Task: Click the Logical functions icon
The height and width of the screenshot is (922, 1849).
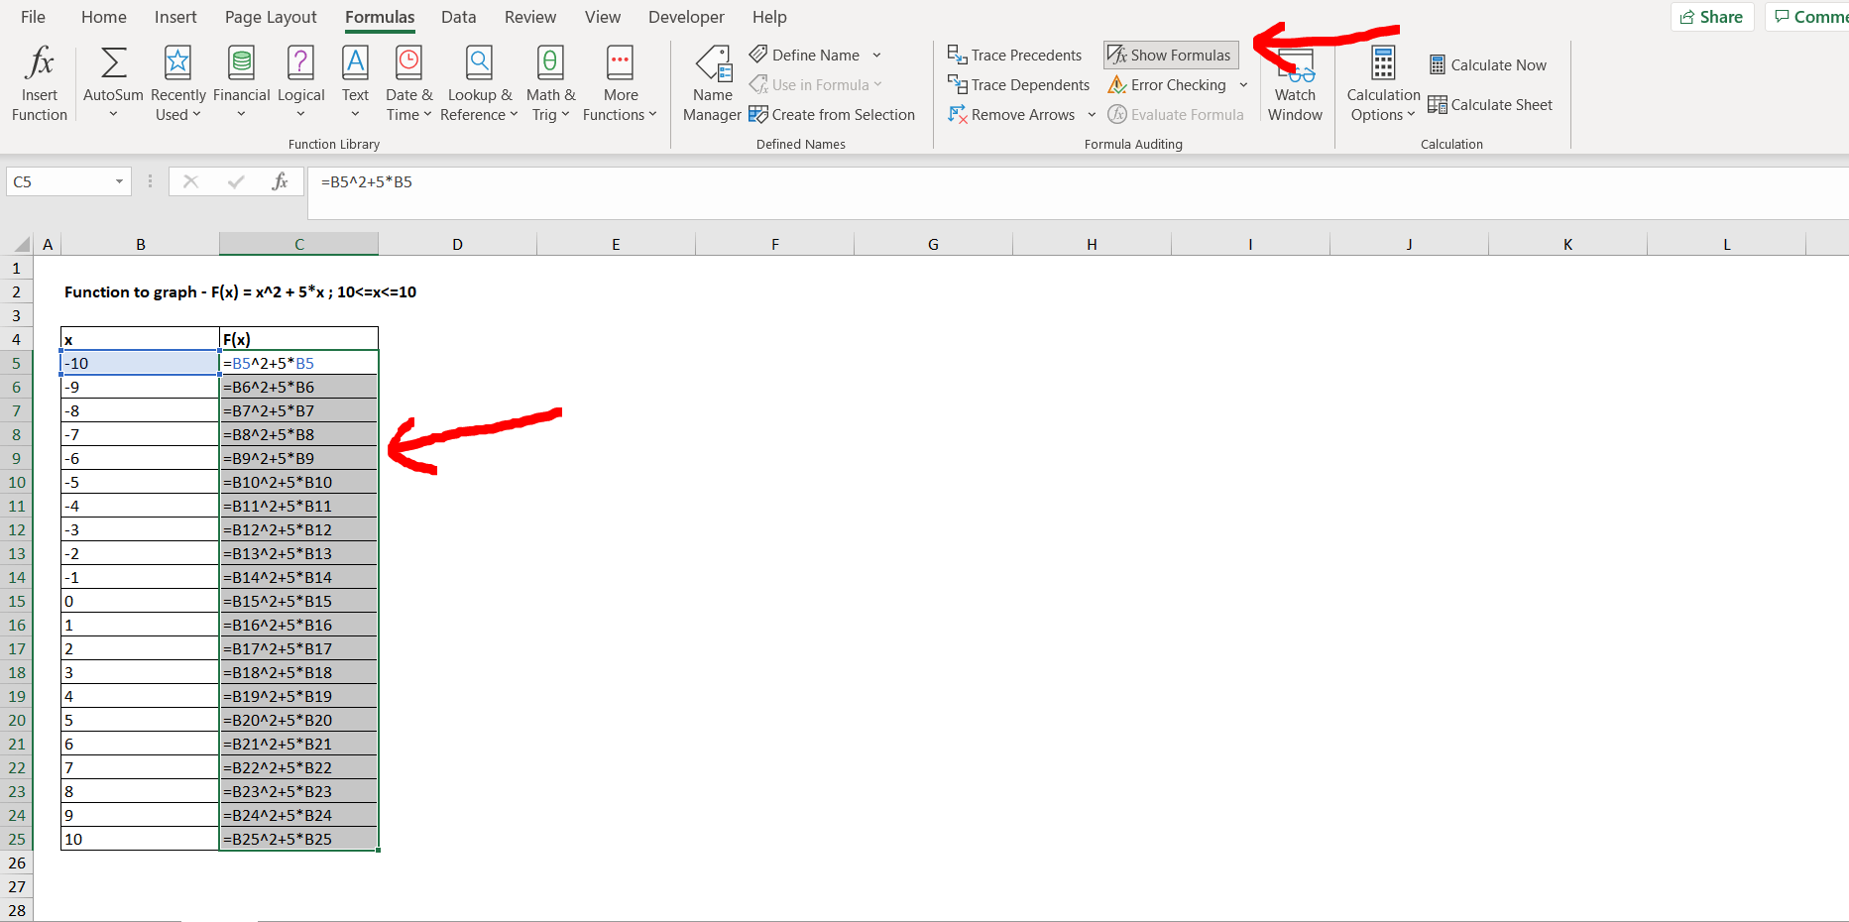Action: pyautogui.click(x=300, y=81)
